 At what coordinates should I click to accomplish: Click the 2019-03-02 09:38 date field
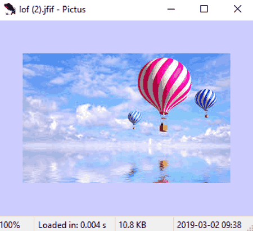click(x=209, y=225)
